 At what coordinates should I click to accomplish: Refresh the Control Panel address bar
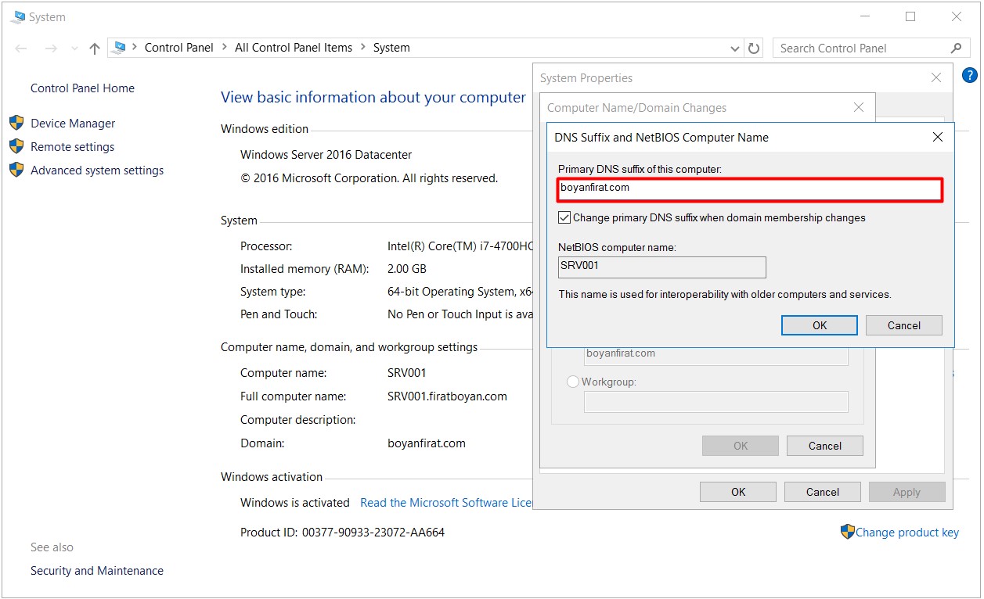tap(754, 48)
